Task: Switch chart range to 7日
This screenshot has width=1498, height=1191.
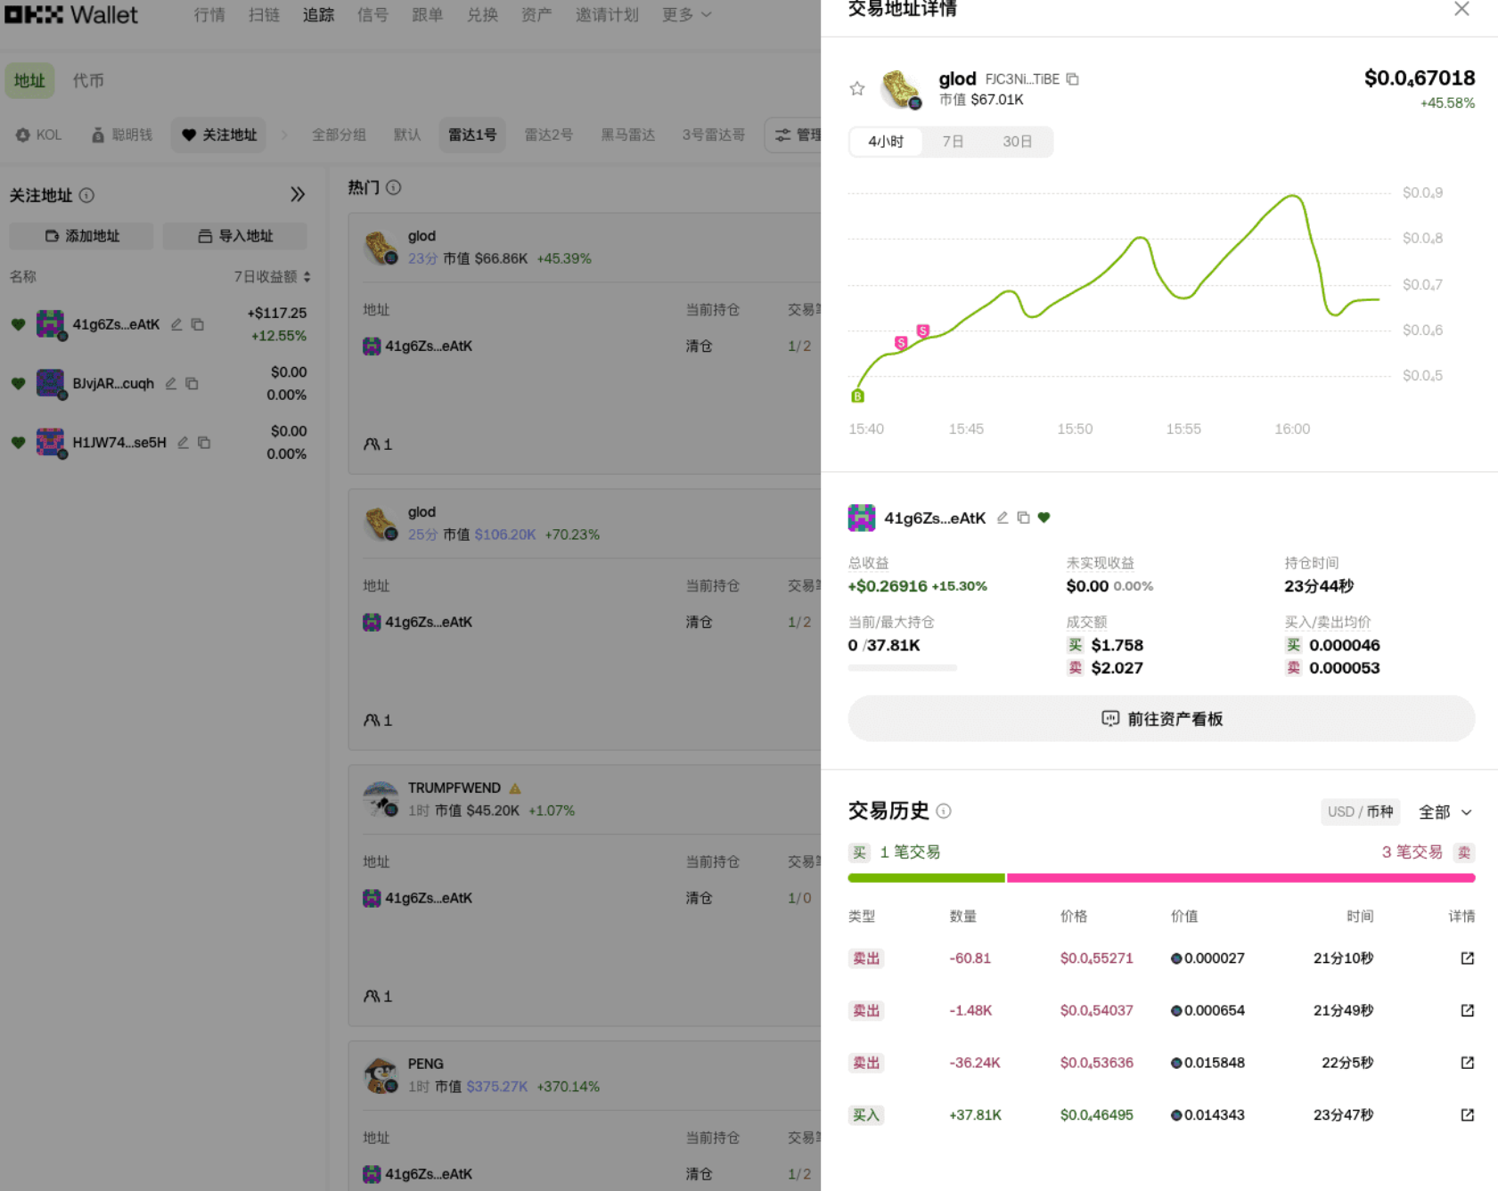Action: 952,142
